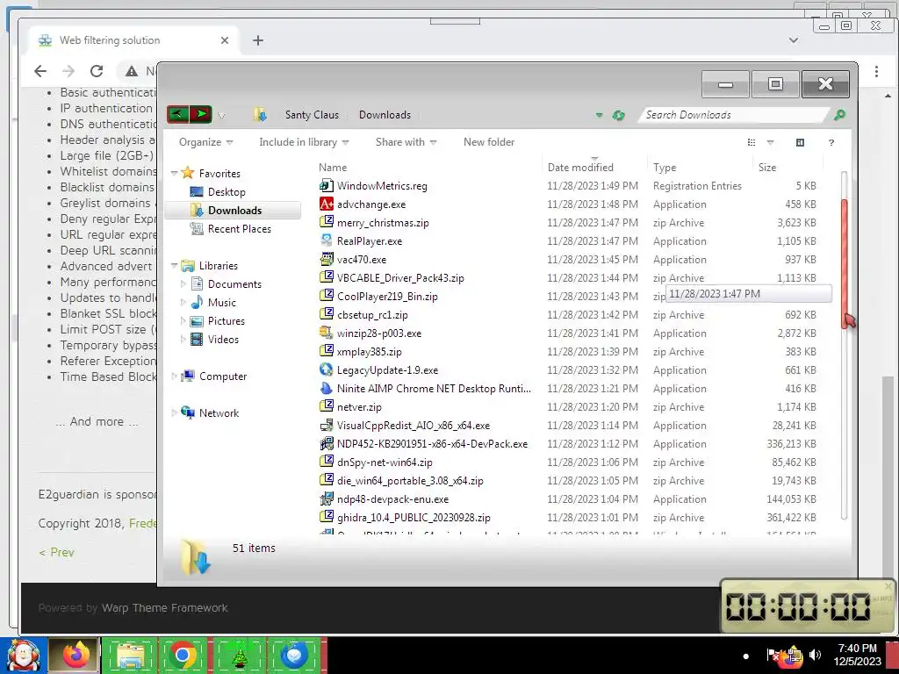The image size is (899, 674).
Task: Open Chrome three-dot menu
Action: coord(876,71)
